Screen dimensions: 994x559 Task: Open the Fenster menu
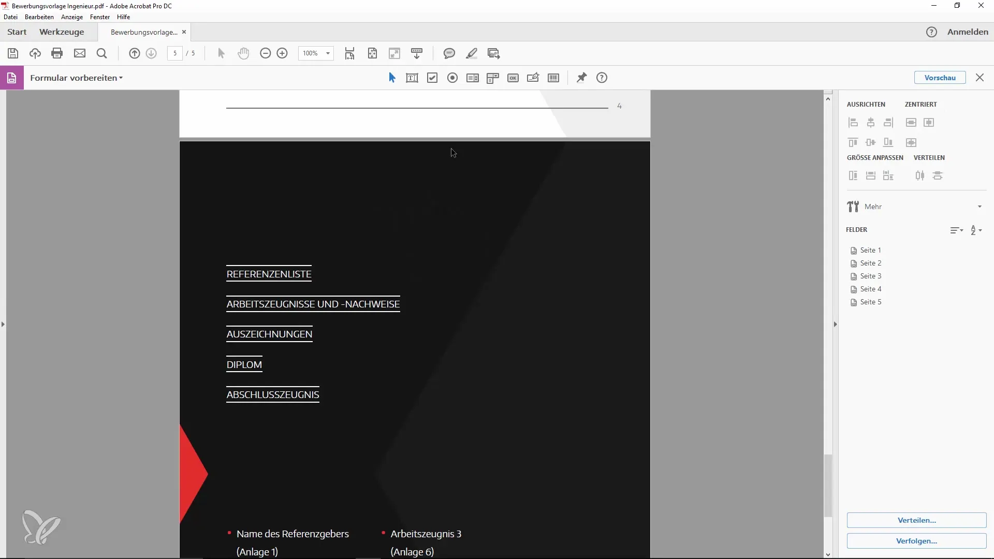(100, 17)
